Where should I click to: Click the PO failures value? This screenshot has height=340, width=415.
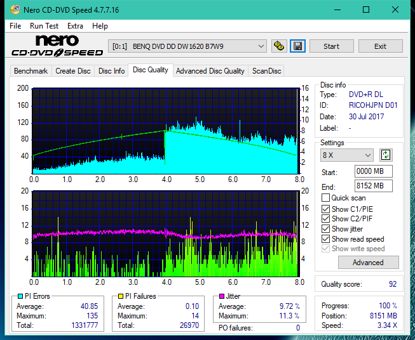(x=298, y=328)
